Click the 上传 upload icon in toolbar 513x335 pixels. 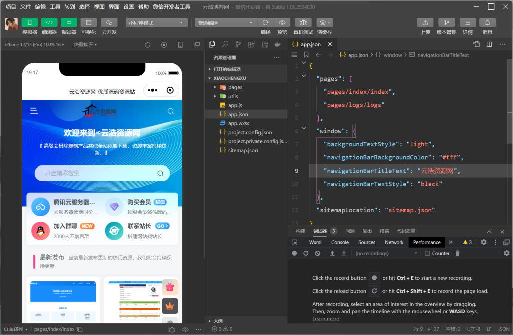[x=425, y=23]
